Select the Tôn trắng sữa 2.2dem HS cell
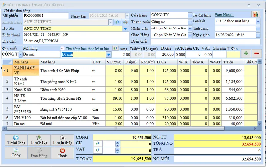 coord(65,98)
